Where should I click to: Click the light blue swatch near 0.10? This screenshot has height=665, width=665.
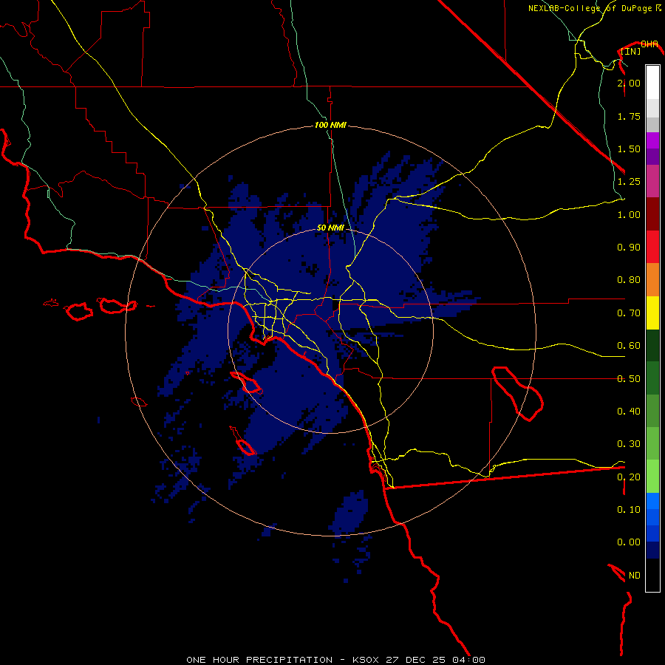coord(652,501)
